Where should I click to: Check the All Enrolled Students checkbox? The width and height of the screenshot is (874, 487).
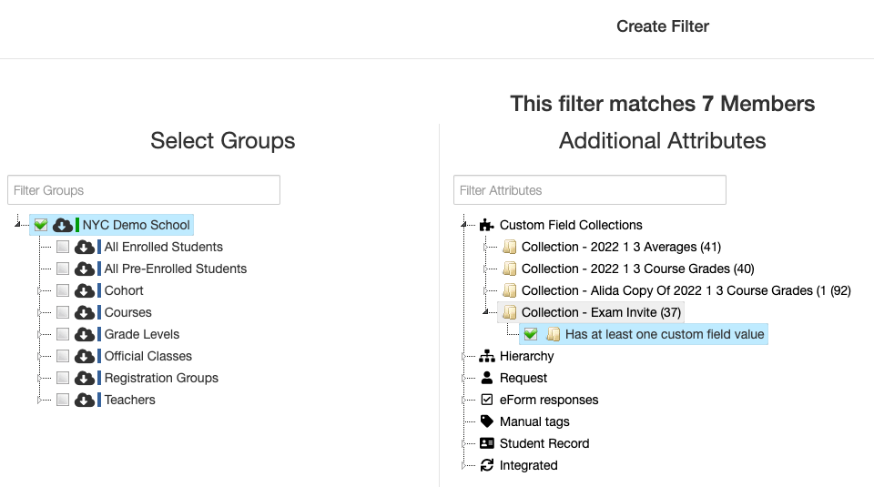[63, 247]
